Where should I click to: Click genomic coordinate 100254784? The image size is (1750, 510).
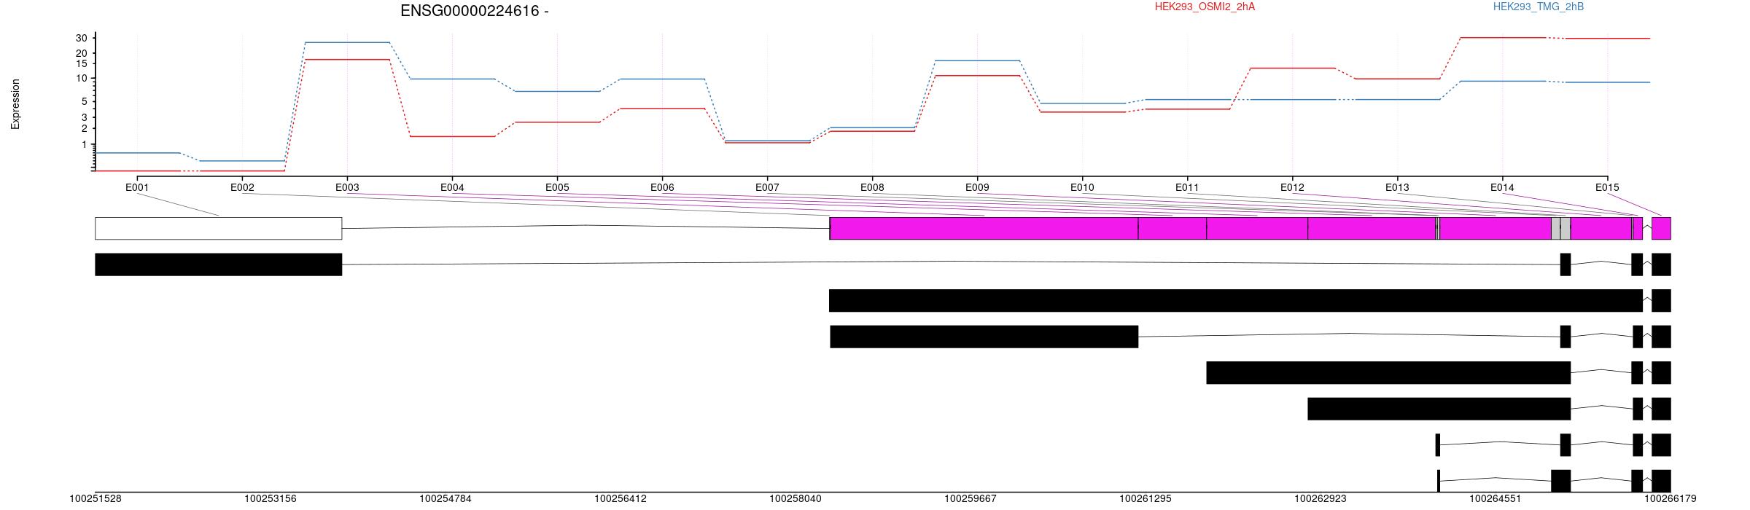point(446,499)
